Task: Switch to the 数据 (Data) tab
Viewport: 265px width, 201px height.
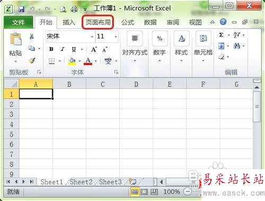Action: click(x=150, y=22)
